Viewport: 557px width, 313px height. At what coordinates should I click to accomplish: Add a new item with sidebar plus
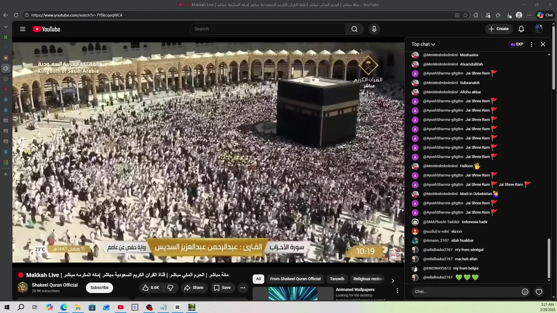coord(6,174)
